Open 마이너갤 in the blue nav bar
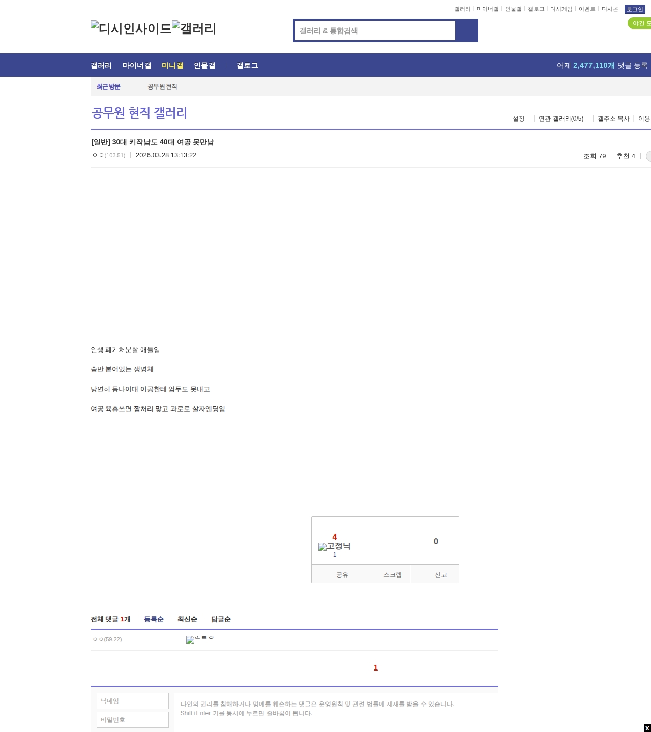651x732 pixels. (x=137, y=65)
